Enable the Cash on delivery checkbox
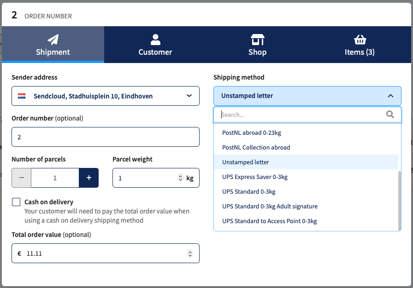The image size is (413, 288). tap(16, 202)
